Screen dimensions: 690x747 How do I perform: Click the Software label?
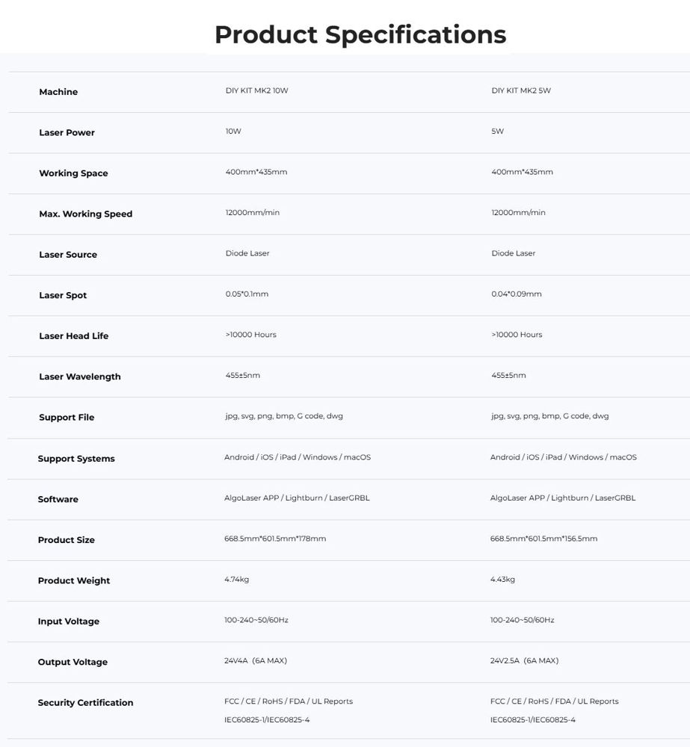click(58, 499)
